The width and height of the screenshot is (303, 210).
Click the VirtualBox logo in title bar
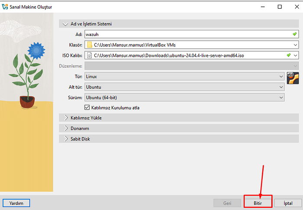5,7
